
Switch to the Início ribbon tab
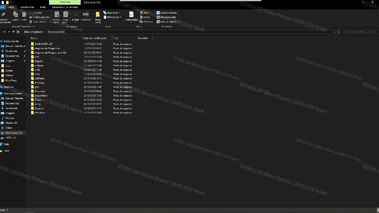(x=11, y=7)
